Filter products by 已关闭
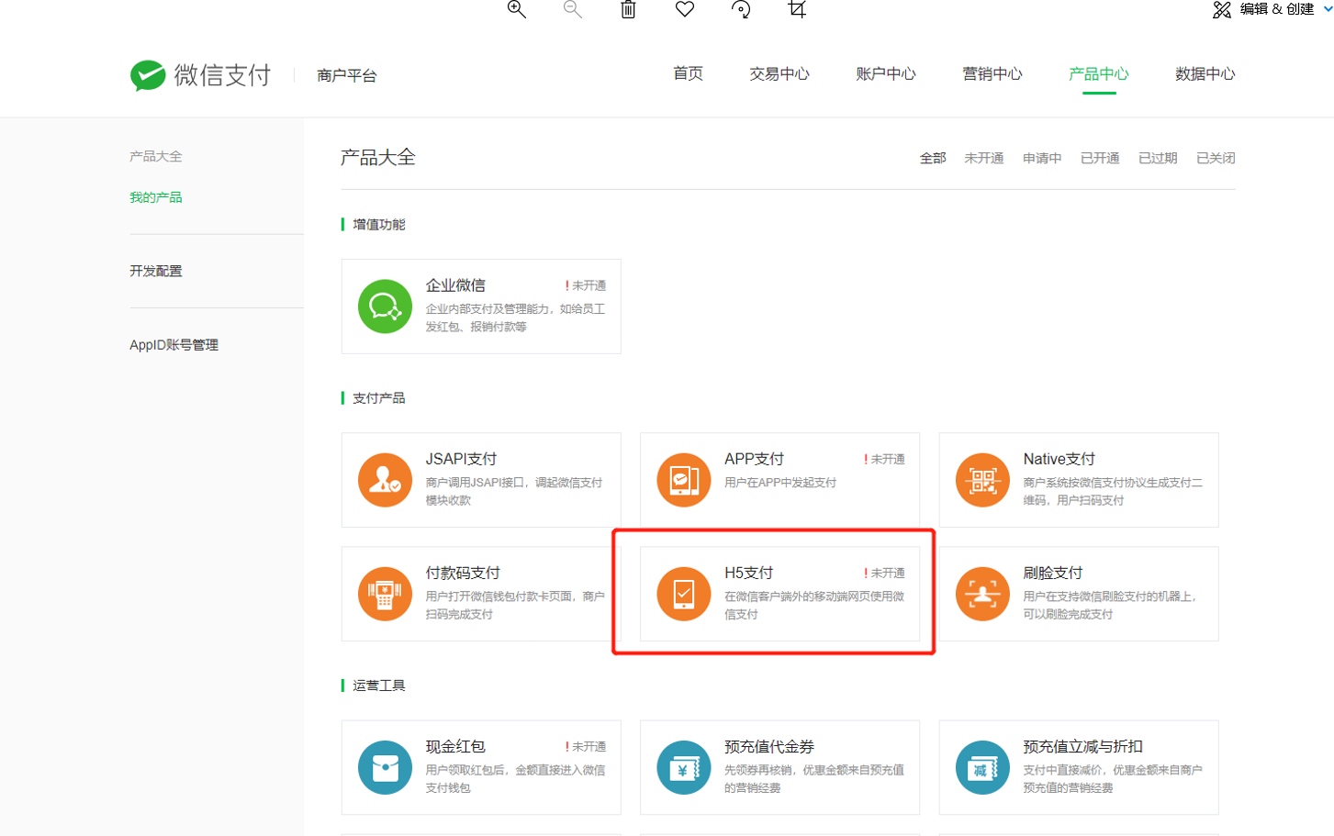Image resolution: width=1334 pixels, height=836 pixels. coord(1216,158)
